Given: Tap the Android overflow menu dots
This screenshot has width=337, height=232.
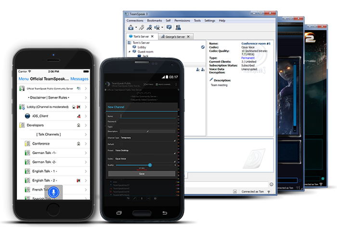Looking at the screenshot, I should (176, 84).
